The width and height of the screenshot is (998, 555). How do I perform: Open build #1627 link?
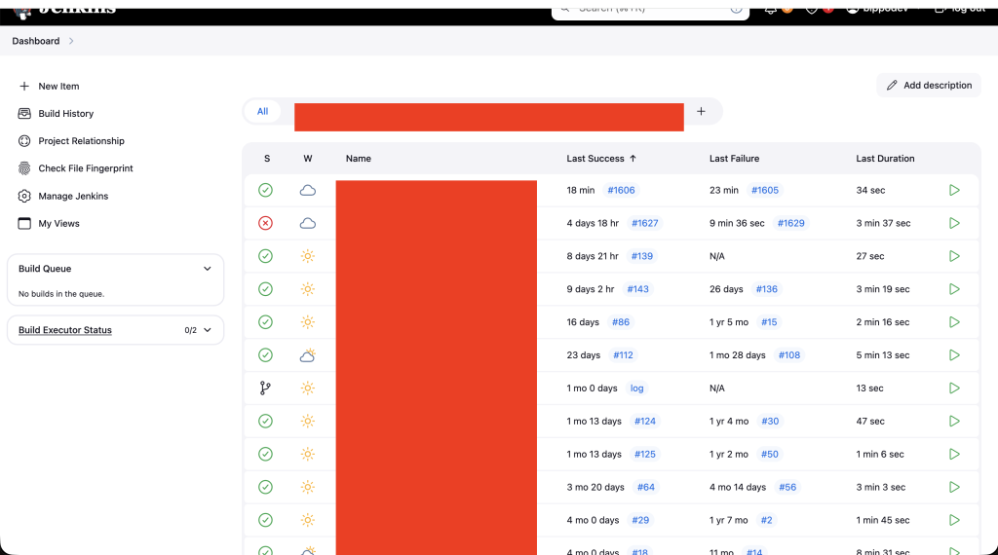(645, 223)
